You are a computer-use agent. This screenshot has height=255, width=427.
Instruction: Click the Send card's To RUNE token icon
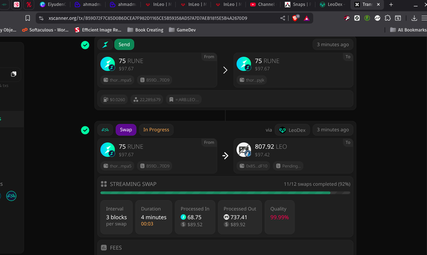click(244, 64)
